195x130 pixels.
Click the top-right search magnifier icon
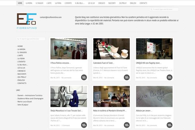click(151, 9)
